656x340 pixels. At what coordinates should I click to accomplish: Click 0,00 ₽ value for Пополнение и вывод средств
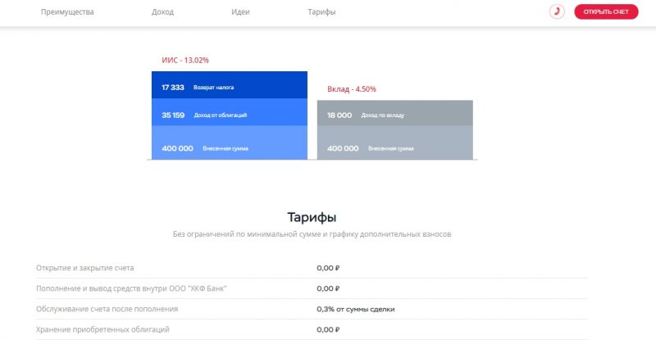(328, 288)
